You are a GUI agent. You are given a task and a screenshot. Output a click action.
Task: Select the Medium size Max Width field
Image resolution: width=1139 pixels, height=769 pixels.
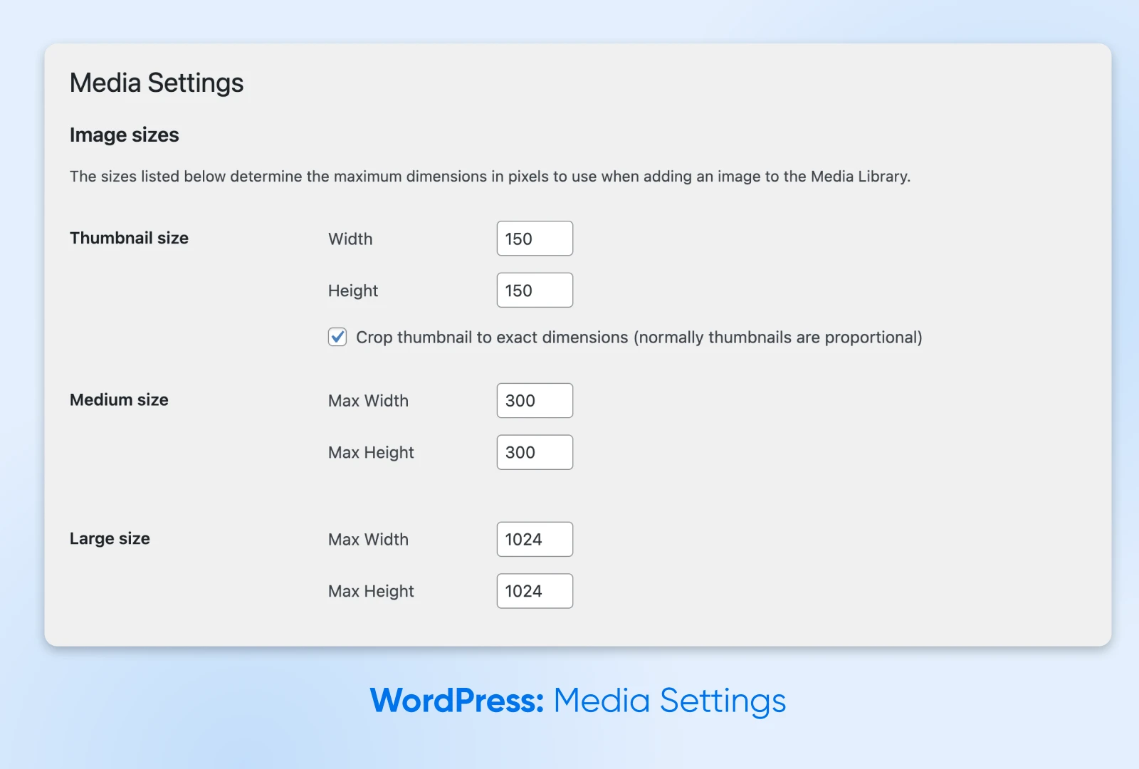click(535, 401)
